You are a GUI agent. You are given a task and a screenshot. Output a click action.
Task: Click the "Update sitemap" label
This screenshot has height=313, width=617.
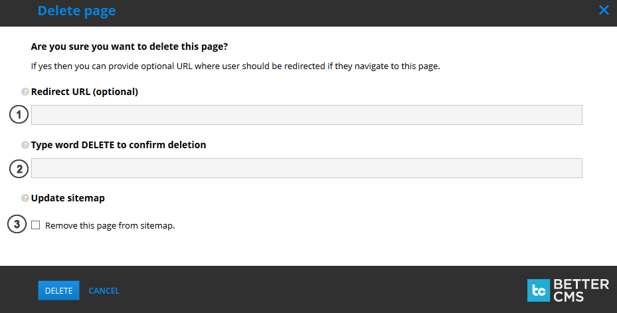point(68,198)
